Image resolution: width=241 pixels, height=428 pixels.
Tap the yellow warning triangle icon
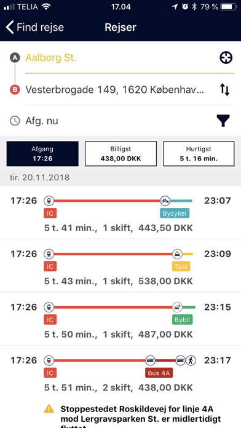coord(49,408)
